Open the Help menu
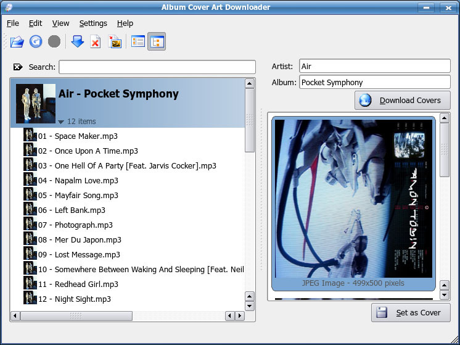Screen dimensions: 460x345 (125, 23)
